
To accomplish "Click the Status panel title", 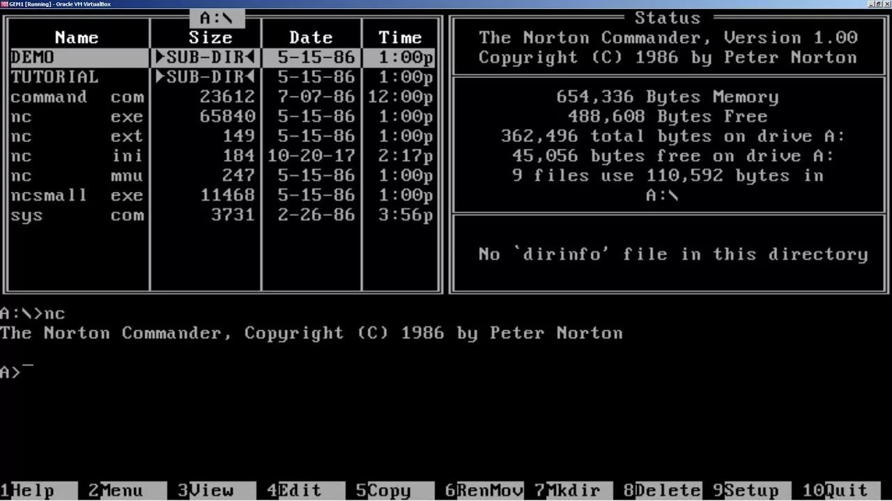I will (668, 18).
